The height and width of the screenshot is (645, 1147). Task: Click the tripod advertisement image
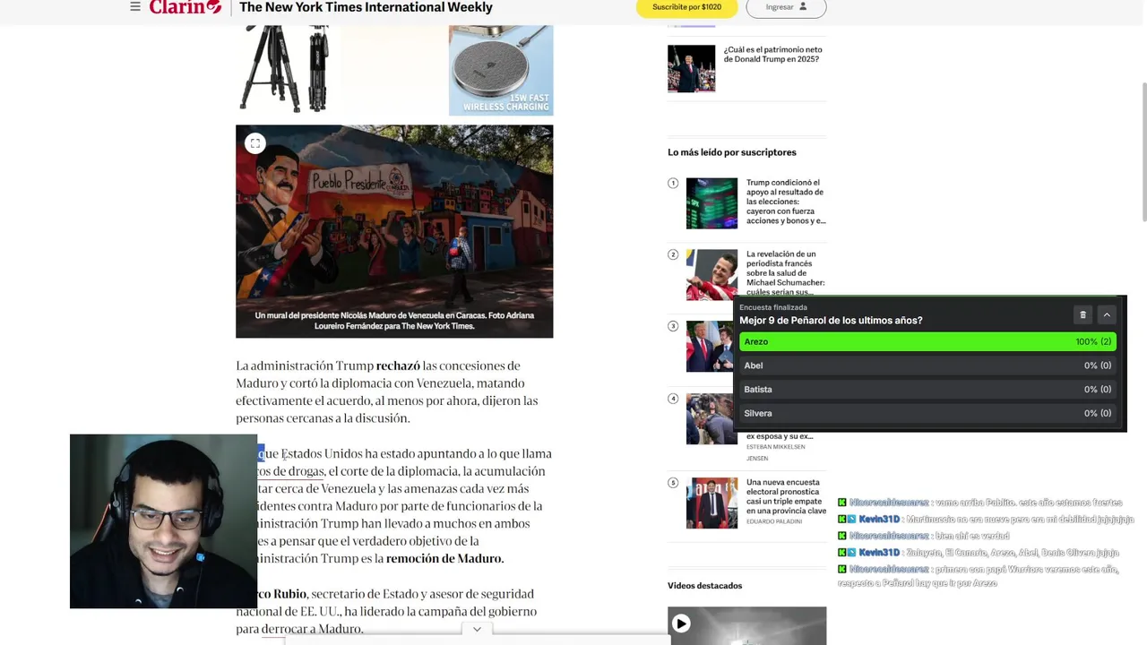(285, 68)
